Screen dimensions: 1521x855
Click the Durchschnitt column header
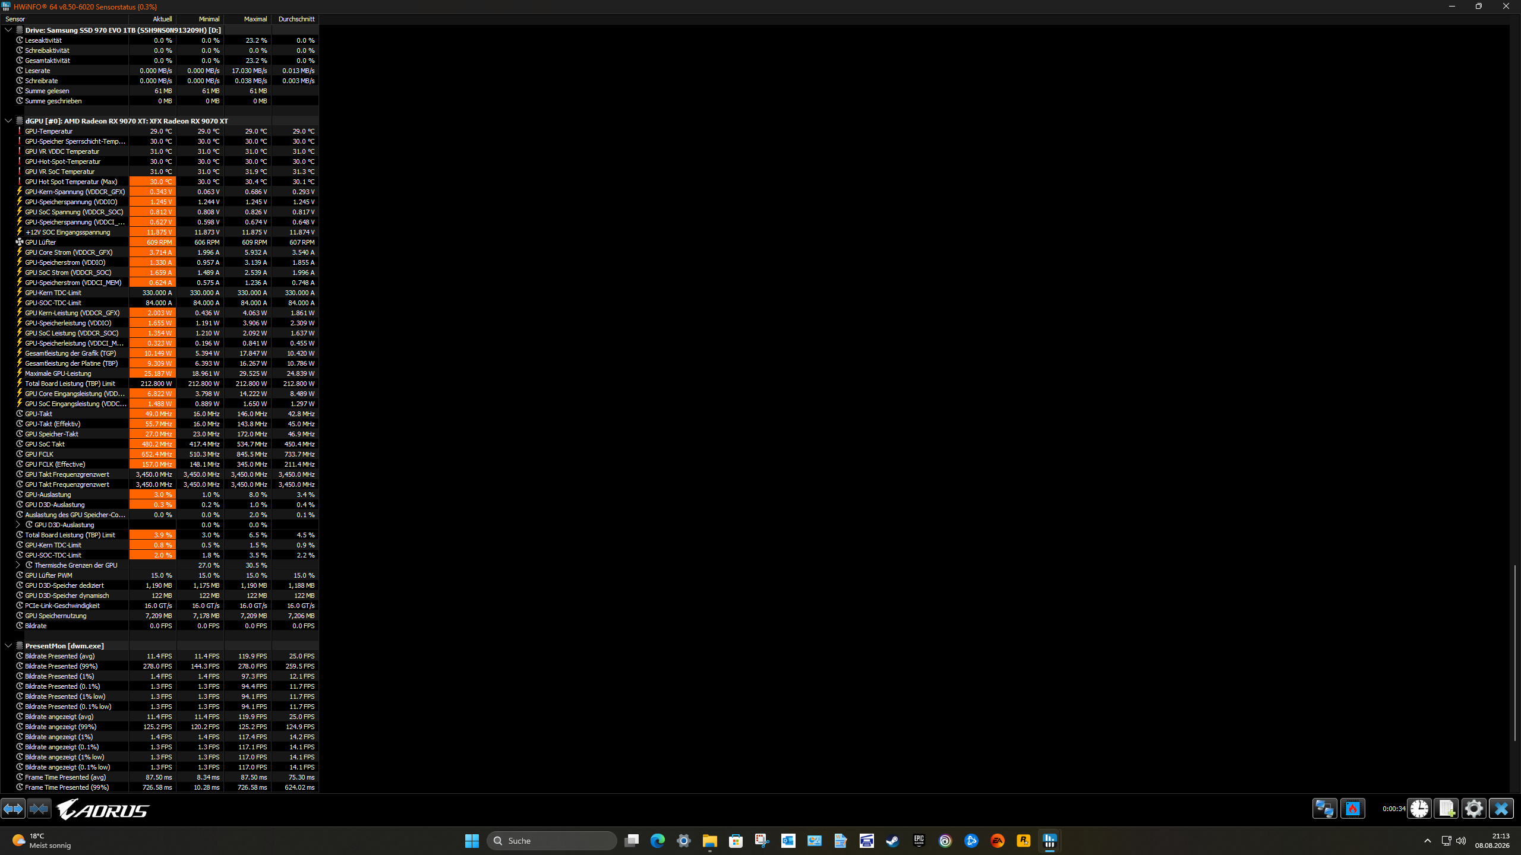click(295, 19)
